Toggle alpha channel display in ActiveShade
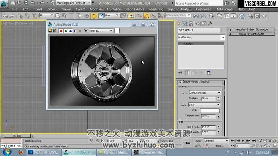Viewport: 278px width, 156px height. point(75,31)
